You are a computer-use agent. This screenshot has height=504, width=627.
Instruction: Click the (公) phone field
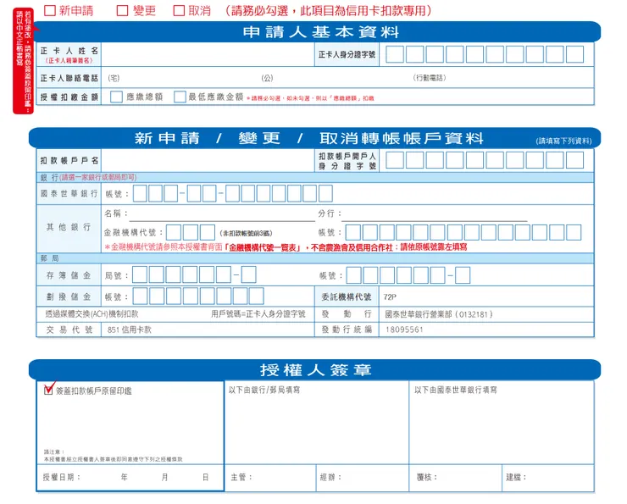(334, 78)
